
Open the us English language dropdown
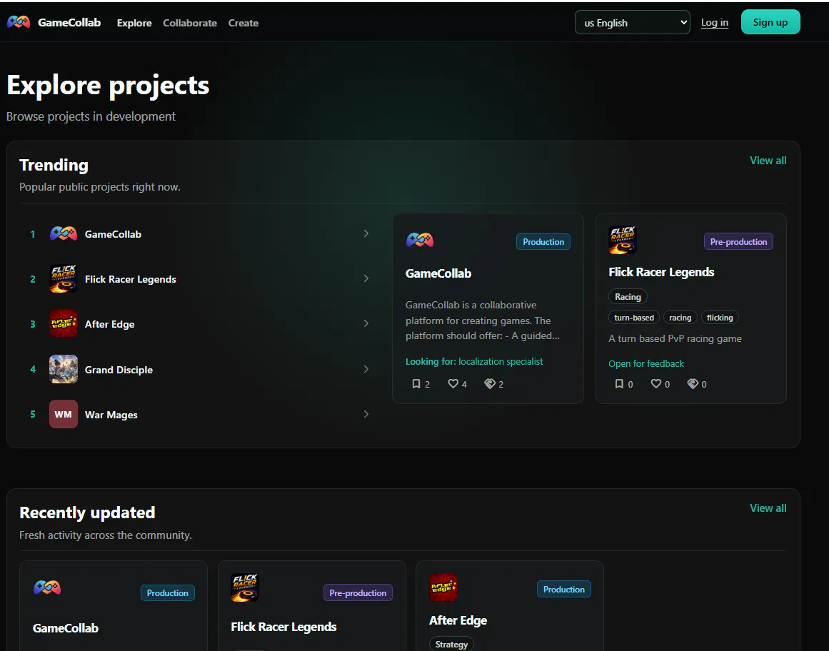click(633, 22)
